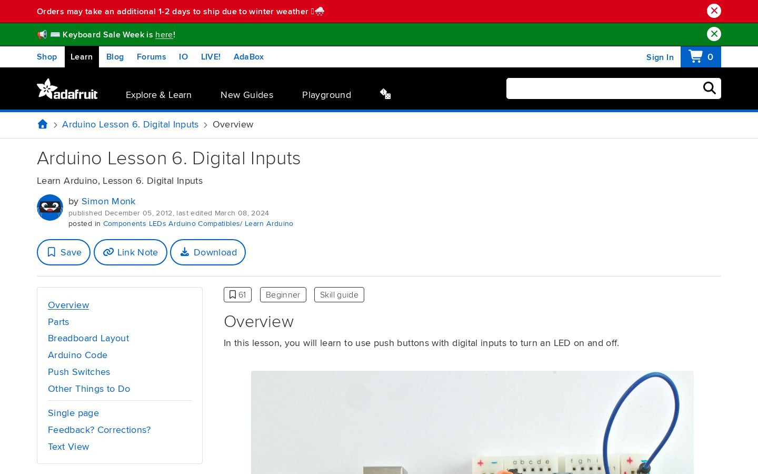This screenshot has height=474, width=758.
Task: Click the Feedback? Corrections? link
Action: pyautogui.click(x=99, y=430)
